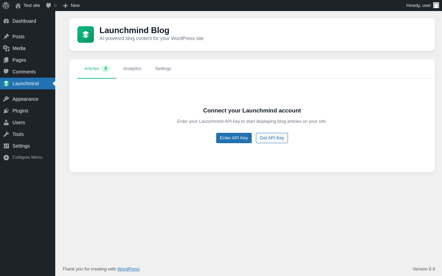This screenshot has width=442, height=276.
Task: Click the AI-powered blog content subtitle
Action: click(x=152, y=38)
